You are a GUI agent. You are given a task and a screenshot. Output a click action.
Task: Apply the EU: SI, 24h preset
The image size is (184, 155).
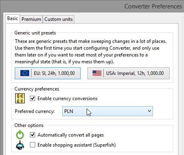47,73
